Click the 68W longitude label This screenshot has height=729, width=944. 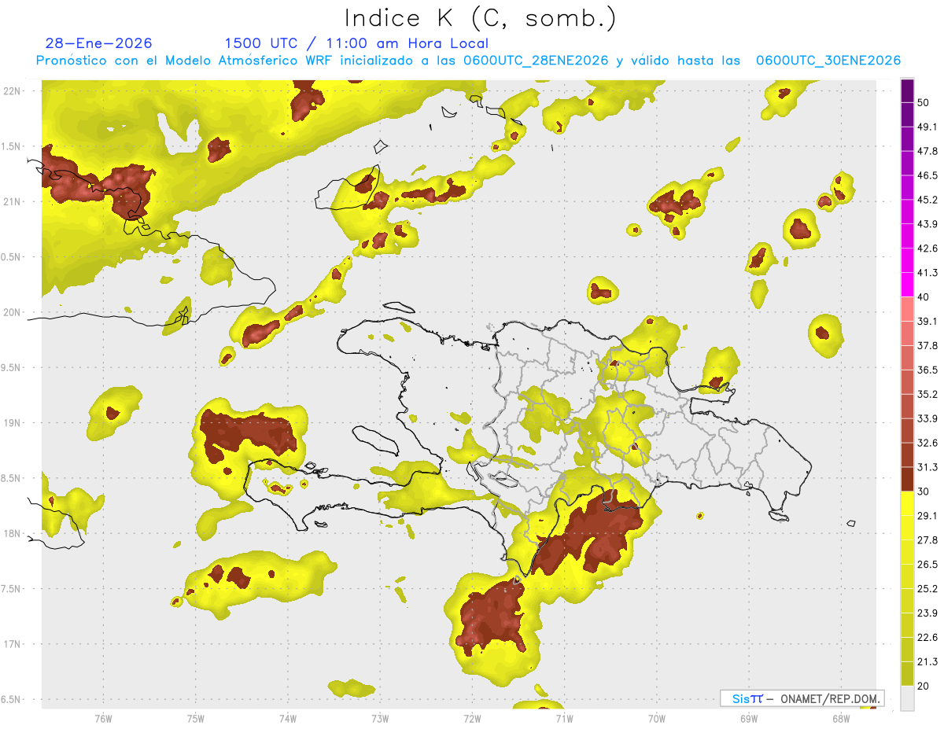840,719
